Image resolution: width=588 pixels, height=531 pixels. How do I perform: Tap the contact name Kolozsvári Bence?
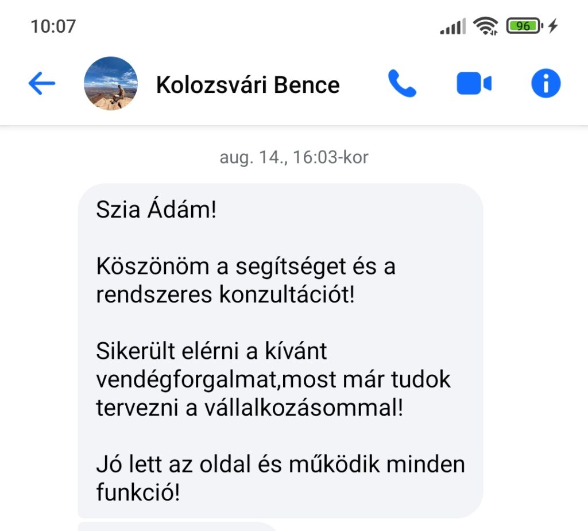tap(247, 85)
